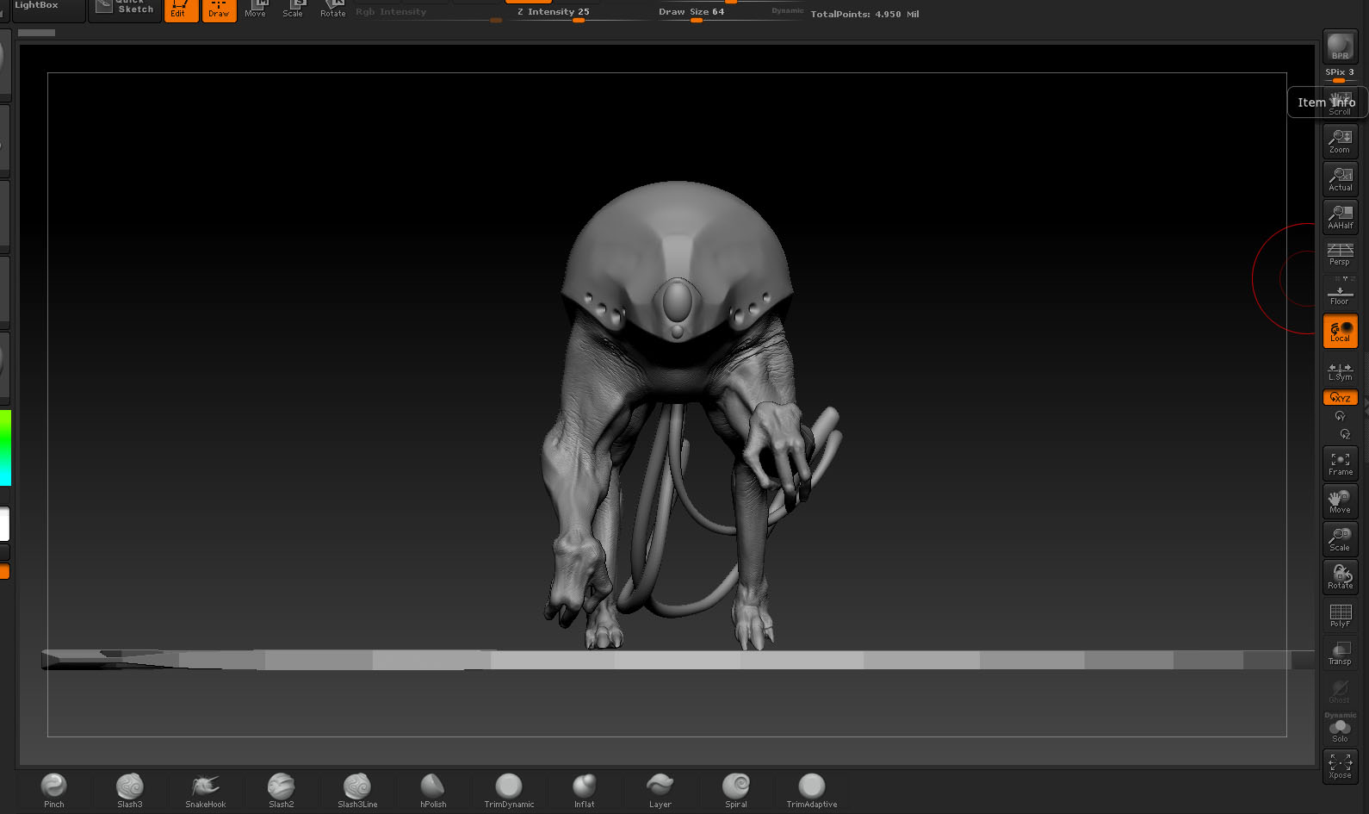This screenshot has height=814, width=1369.
Task: Select the Slash3Line brush
Action: point(357,791)
